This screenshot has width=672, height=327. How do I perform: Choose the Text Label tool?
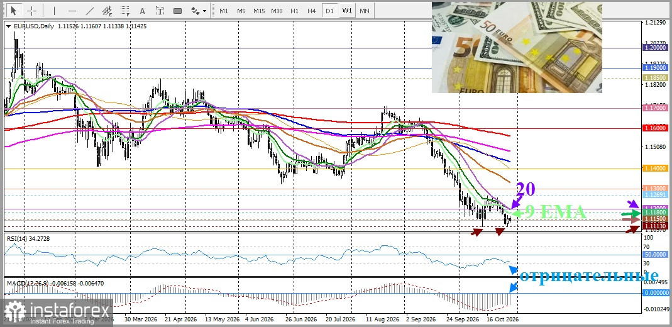pos(160,11)
